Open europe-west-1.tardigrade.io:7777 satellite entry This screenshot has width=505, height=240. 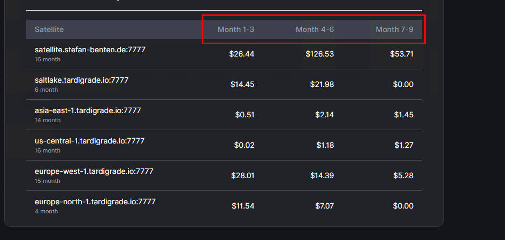tap(94, 171)
